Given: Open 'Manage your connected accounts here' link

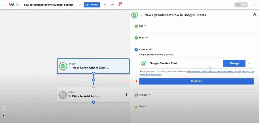Looking at the screenshot, I should [x=197, y=73].
